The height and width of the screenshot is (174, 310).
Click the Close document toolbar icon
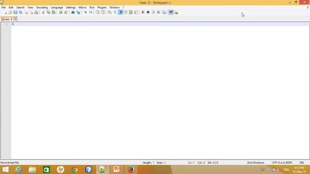click(x=26, y=13)
